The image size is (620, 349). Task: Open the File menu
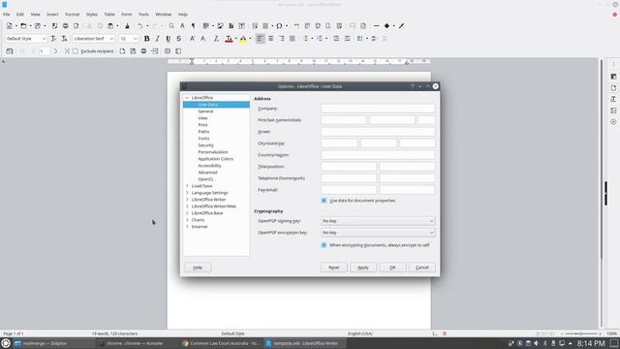pyautogui.click(x=7, y=15)
